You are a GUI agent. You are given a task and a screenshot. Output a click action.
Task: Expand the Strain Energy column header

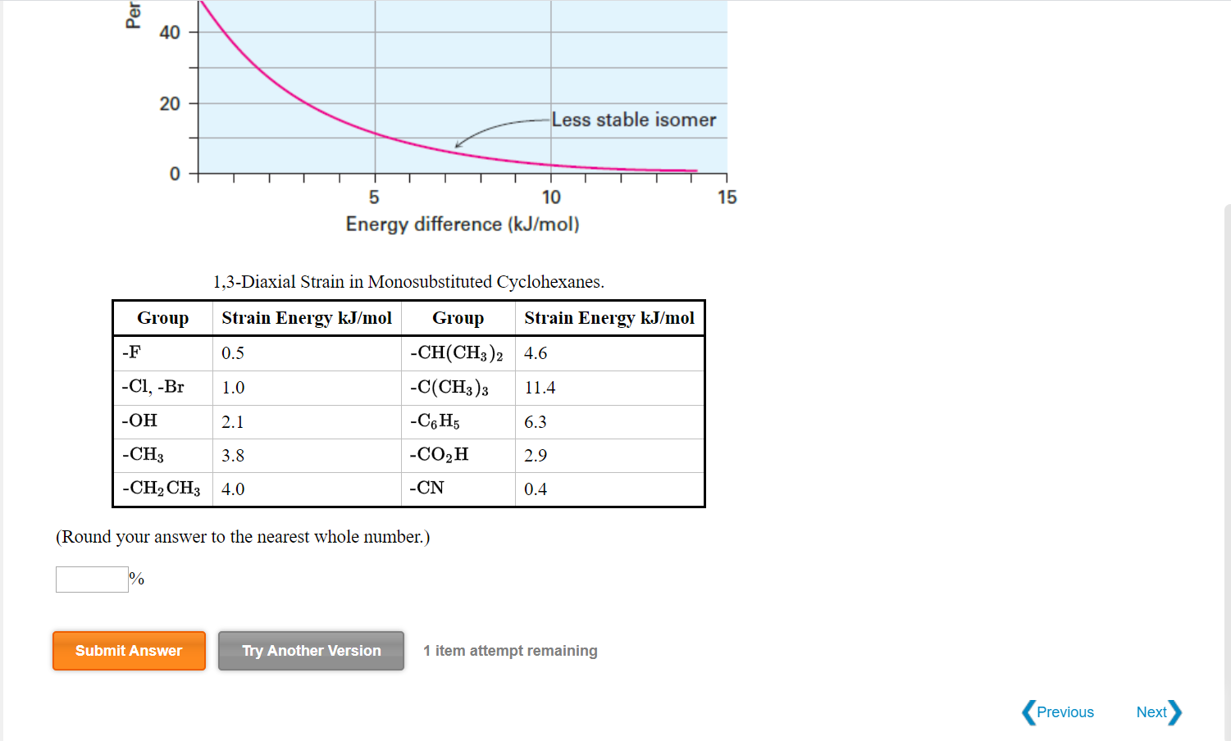click(x=307, y=318)
